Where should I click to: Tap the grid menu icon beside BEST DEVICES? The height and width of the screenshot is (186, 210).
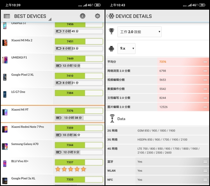click(7, 16)
